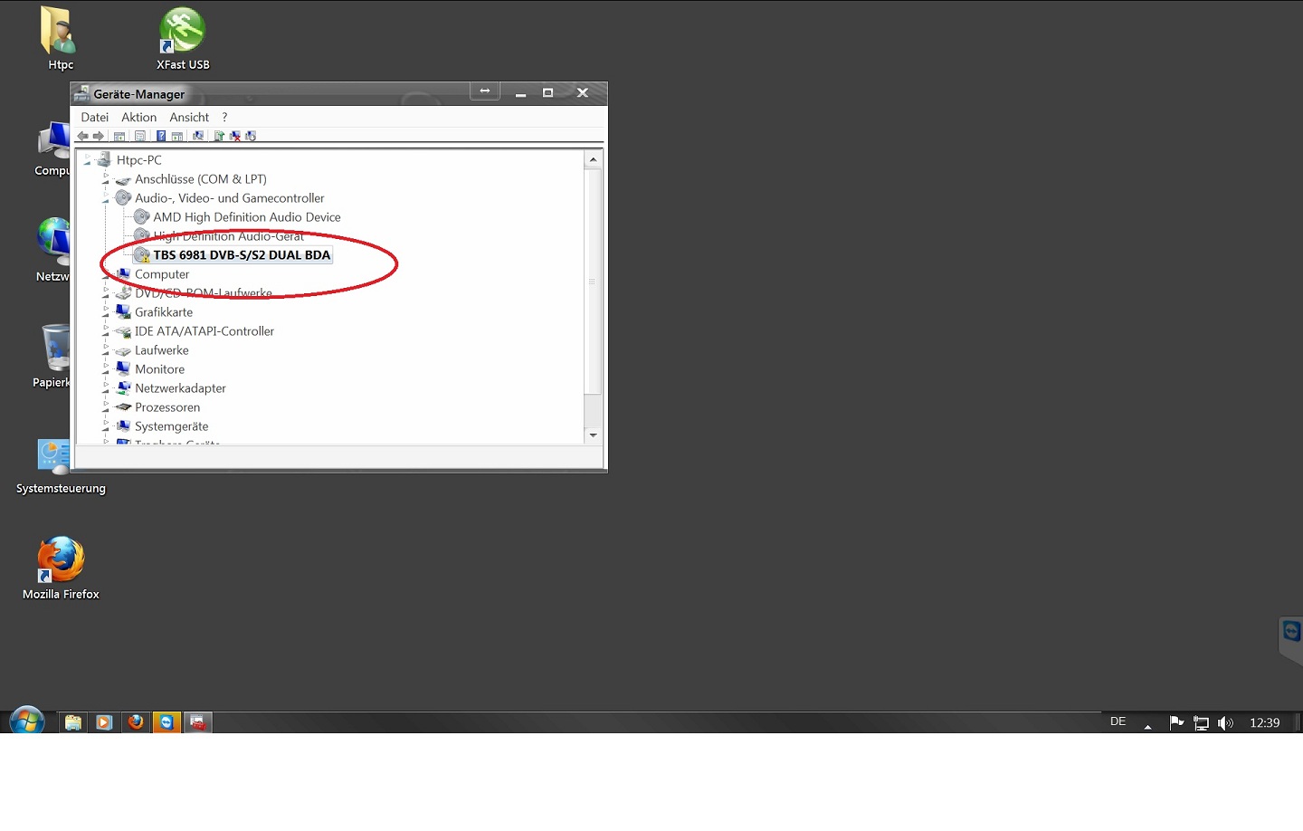This screenshot has height=831, width=1303.
Task: Click the Monitore label
Action: pos(159,369)
